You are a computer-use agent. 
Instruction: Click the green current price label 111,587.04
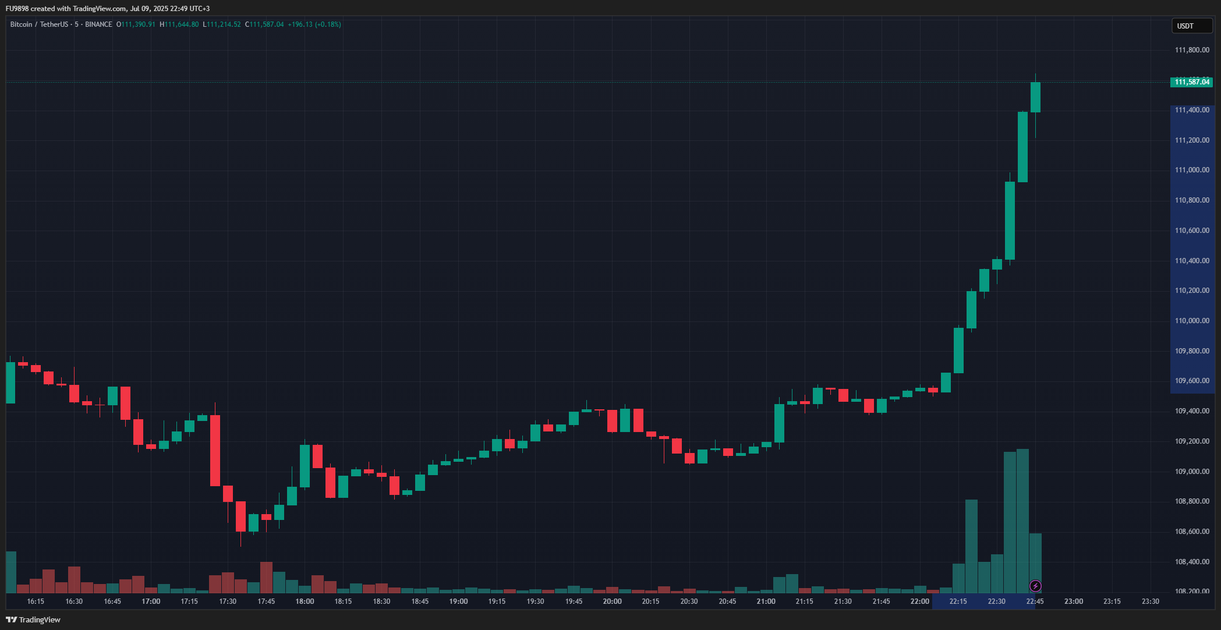coord(1191,82)
